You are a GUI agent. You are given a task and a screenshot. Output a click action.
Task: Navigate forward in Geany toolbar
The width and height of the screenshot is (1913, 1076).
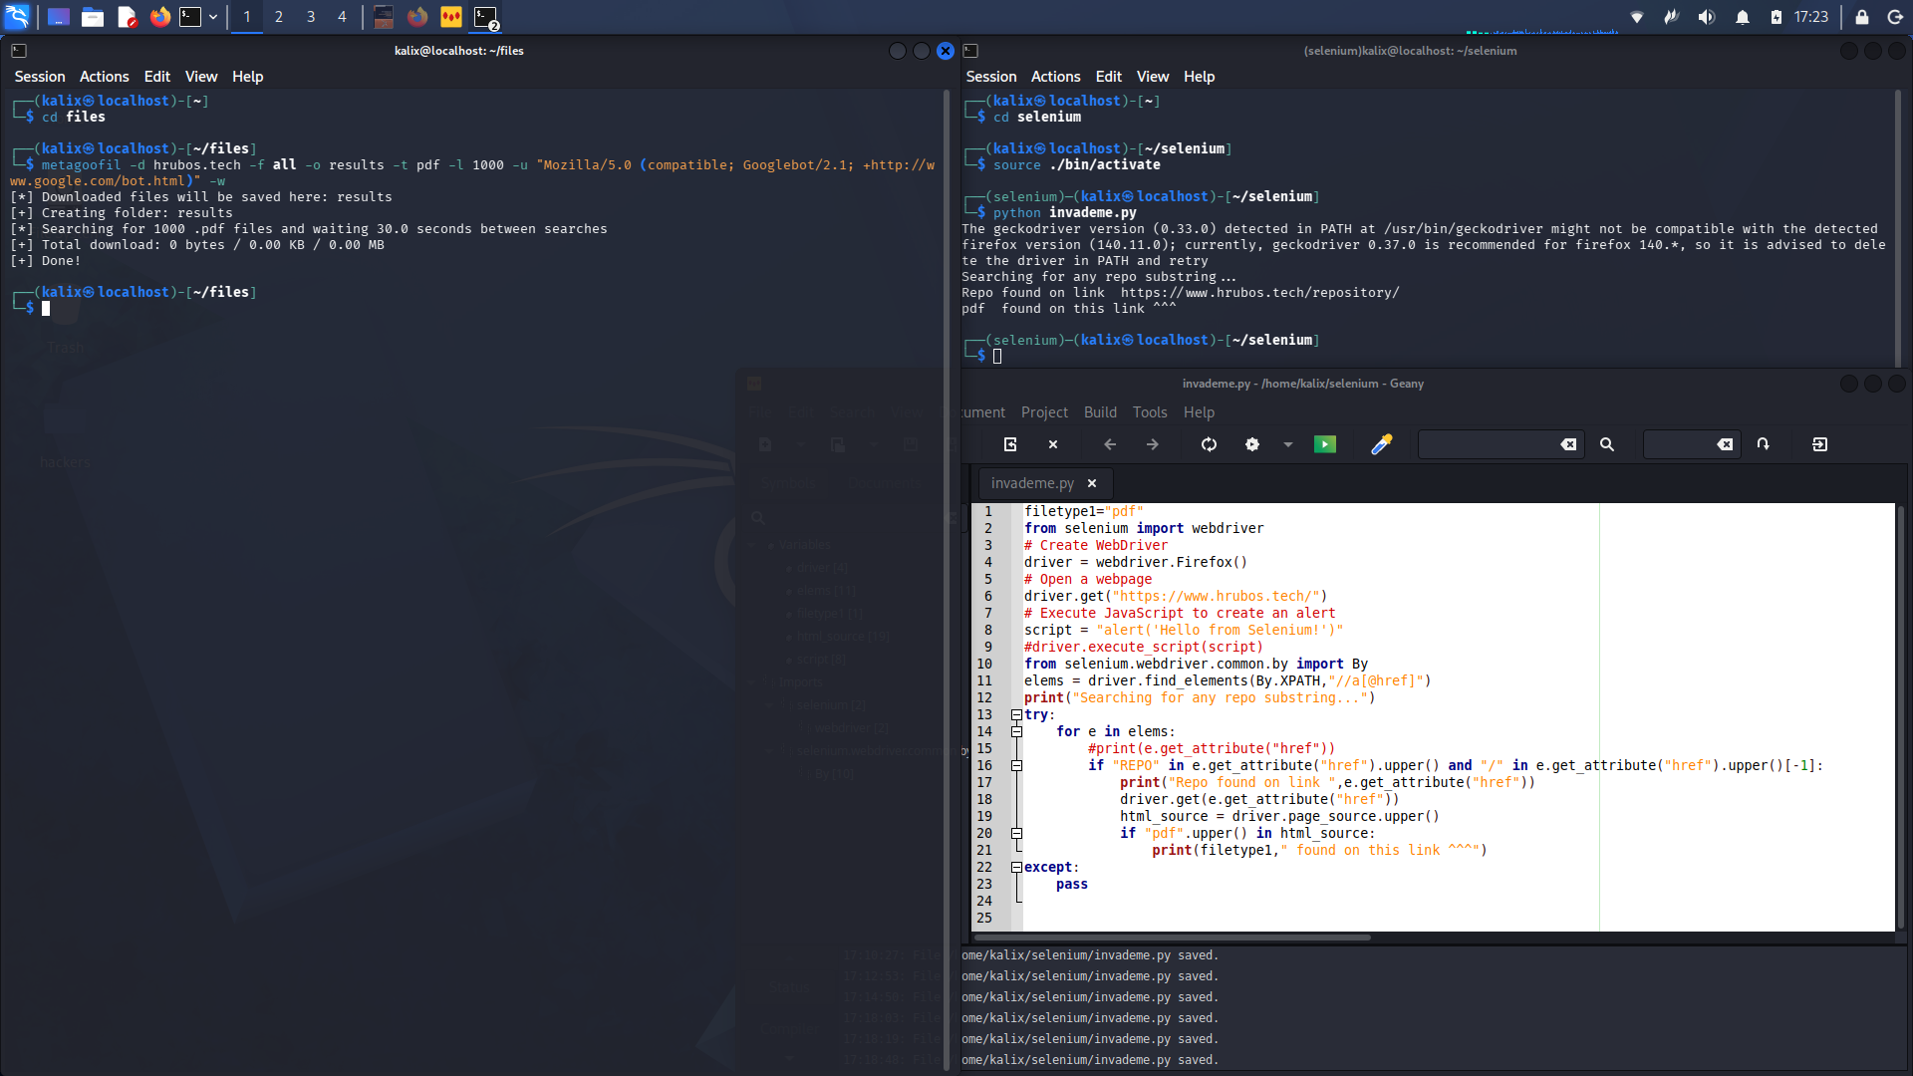[x=1153, y=444]
